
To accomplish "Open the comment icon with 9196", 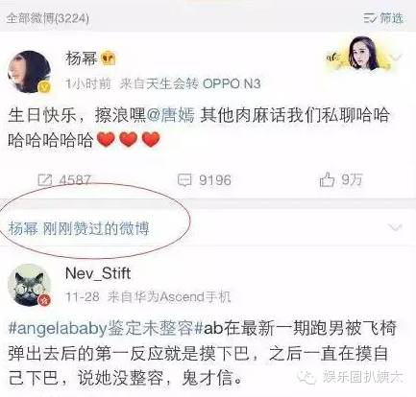I will click(184, 180).
